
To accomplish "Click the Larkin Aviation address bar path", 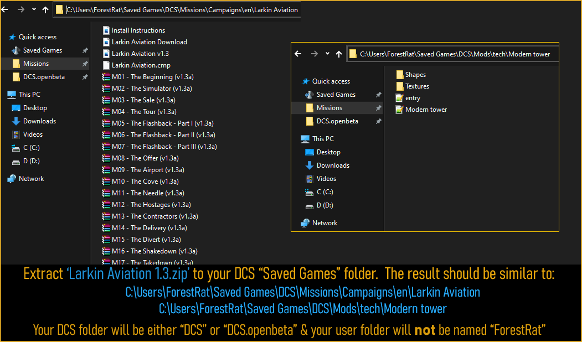I will [x=182, y=9].
